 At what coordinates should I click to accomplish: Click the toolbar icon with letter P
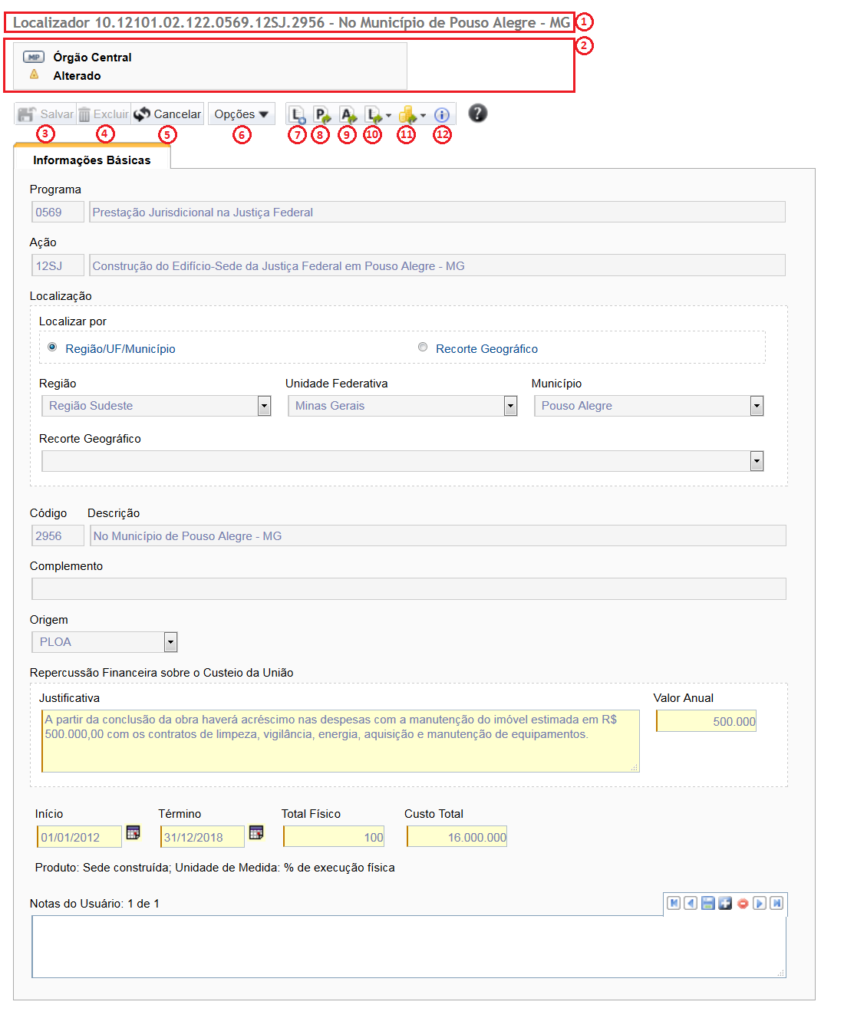tap(321, 115)
